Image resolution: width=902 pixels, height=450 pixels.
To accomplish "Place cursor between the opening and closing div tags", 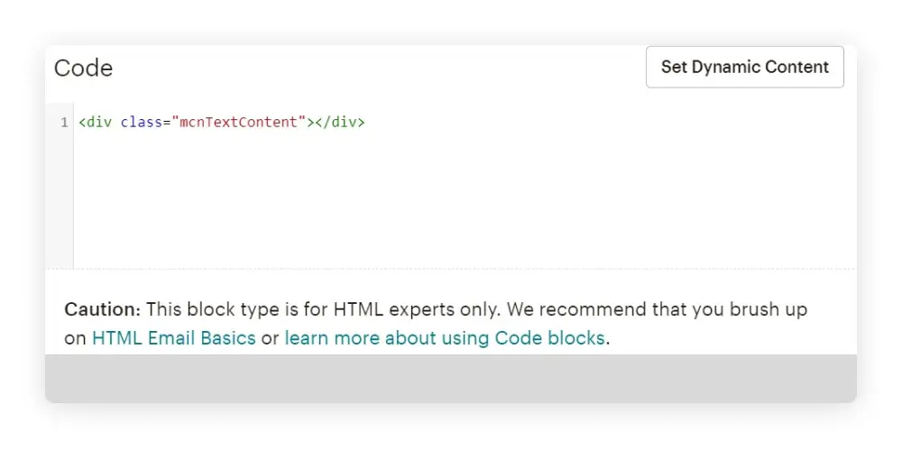I will click(311, 123).
